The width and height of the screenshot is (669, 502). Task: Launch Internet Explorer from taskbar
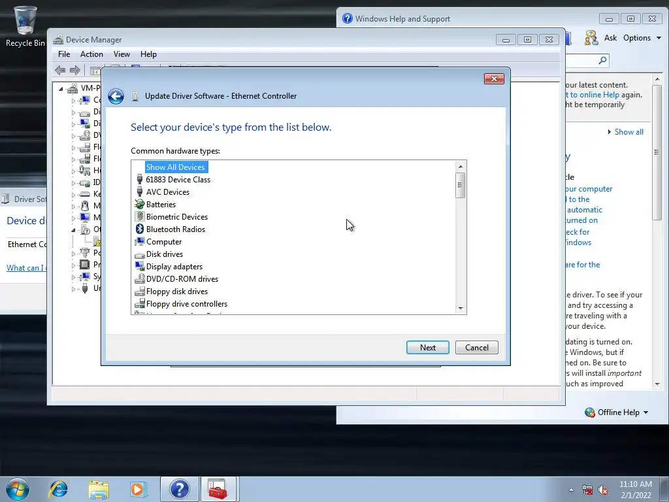(58, 489)
